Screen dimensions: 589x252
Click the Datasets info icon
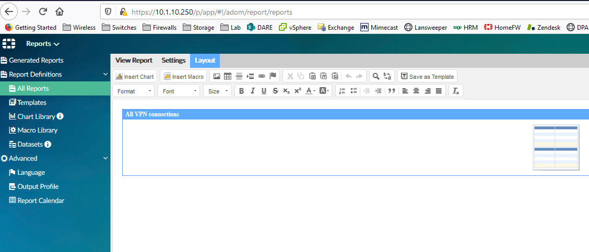click(x=48, y=144)
